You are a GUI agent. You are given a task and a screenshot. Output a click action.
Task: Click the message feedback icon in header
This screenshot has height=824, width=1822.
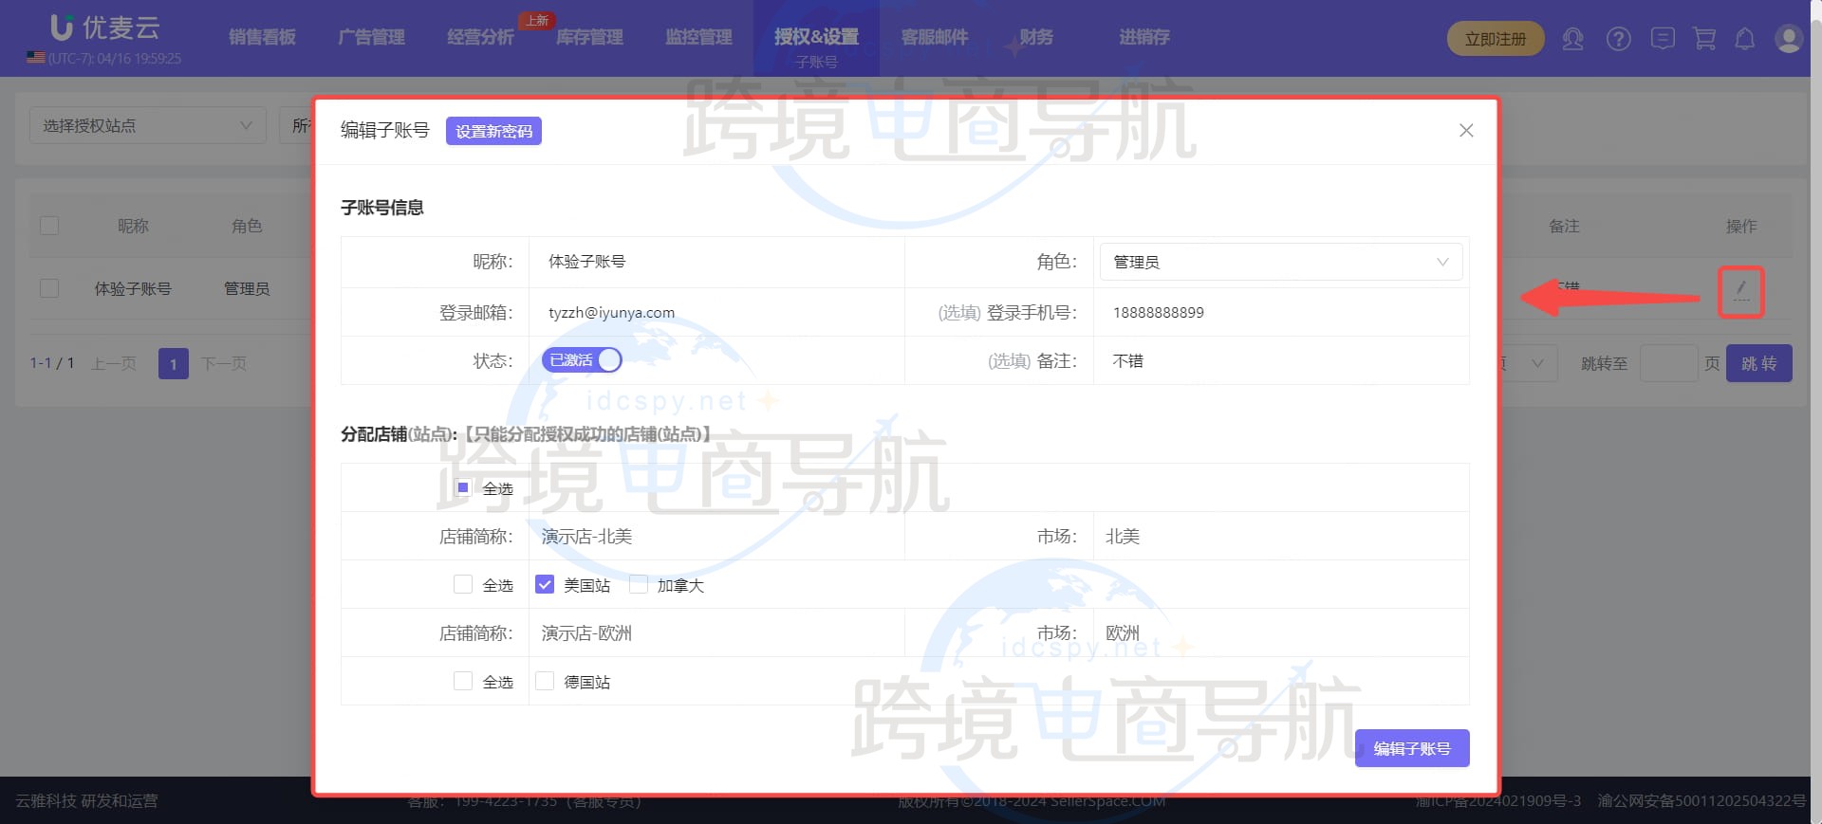(1662, 39)
